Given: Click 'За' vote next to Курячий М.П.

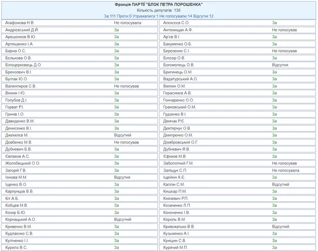Looking at the screenshot, I should tap(274, 247).
